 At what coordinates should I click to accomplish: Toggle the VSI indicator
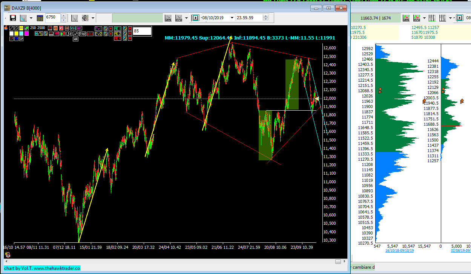[72, 28]
